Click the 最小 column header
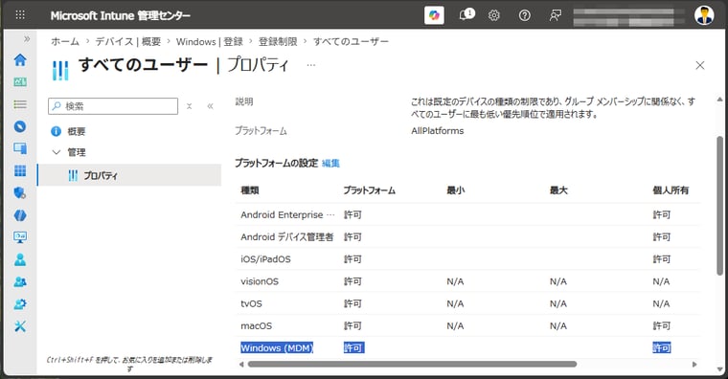This screenshot has width=728, height=379. [x=455, y=190]
